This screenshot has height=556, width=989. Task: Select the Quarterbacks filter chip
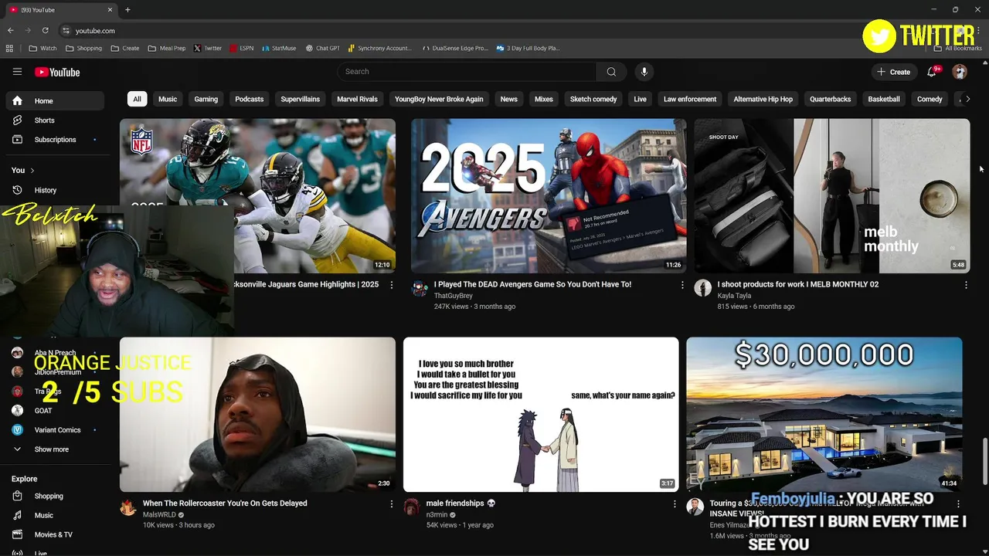[831, 99]
